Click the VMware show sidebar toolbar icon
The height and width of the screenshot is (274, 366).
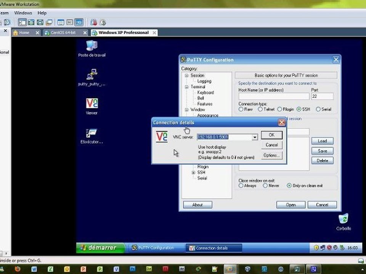(22, 22)
